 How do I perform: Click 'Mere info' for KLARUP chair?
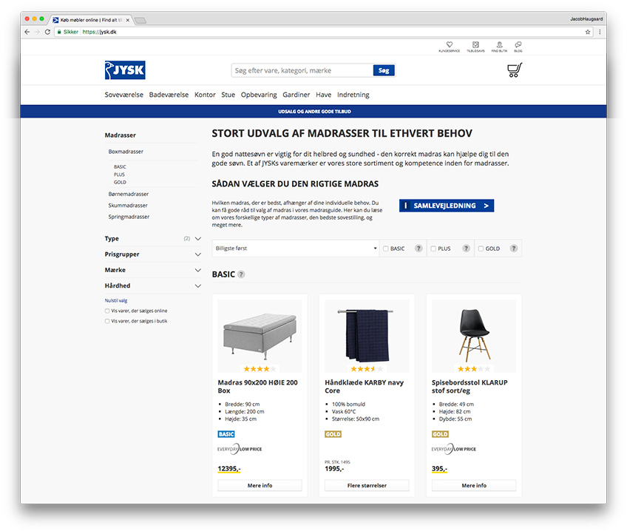474,485
